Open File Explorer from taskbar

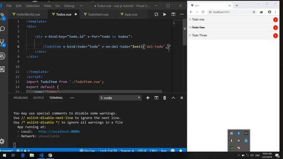pos(32,155)
